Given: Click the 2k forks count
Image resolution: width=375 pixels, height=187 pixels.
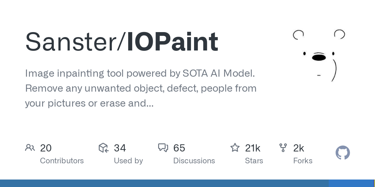Looking at the screenshot, I should pos(299,148).
